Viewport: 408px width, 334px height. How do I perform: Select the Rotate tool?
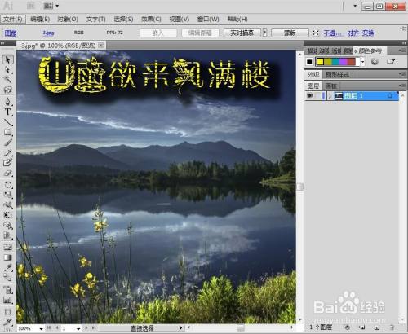(x=7, y=185)
